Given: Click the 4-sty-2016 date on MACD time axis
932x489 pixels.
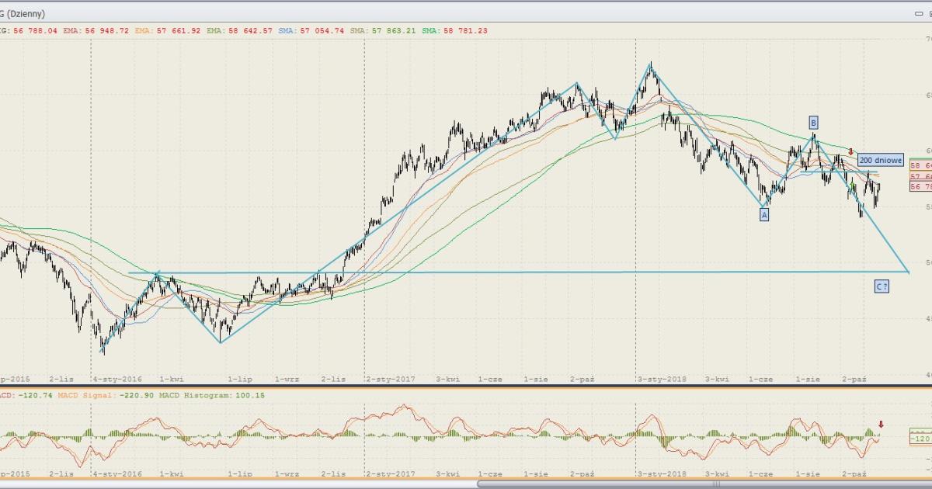Looking at the screenshot, I should (116, 473).
